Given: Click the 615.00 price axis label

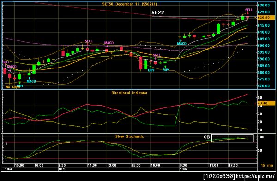Looking at the screenshot, I should [264, 25].
